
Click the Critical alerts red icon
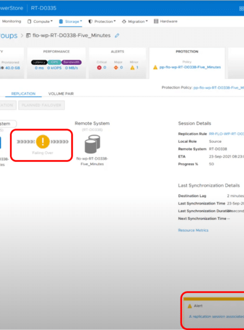click(x=99, y=68)
